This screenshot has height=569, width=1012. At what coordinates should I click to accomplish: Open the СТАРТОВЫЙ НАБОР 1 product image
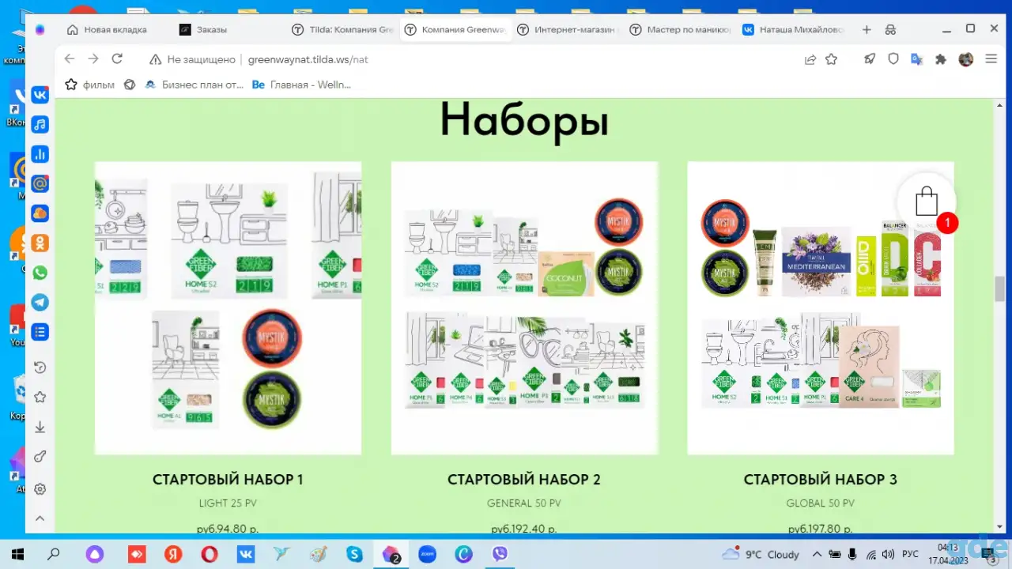tap(228, 308)
